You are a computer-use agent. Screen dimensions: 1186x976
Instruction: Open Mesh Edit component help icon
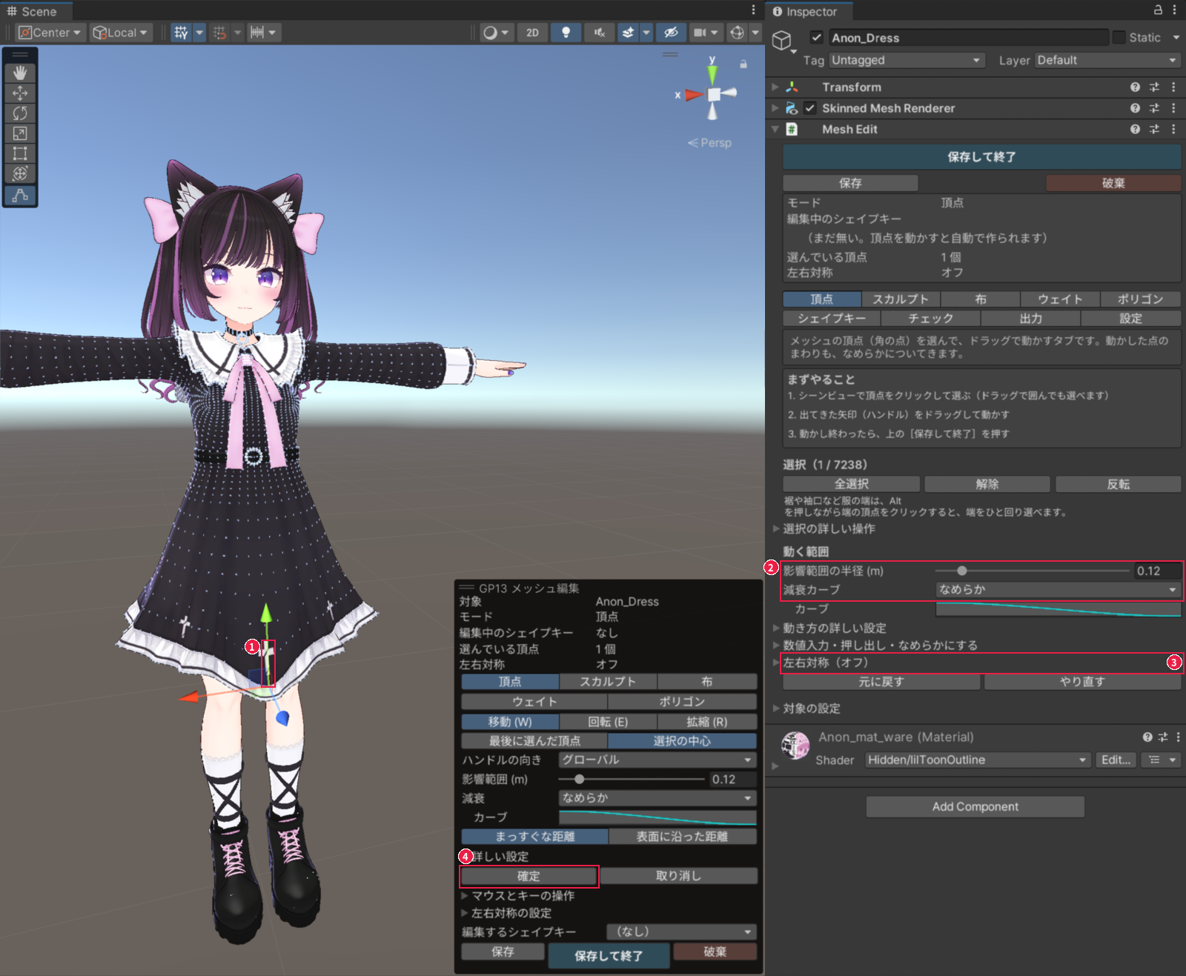coord(1135,129)
